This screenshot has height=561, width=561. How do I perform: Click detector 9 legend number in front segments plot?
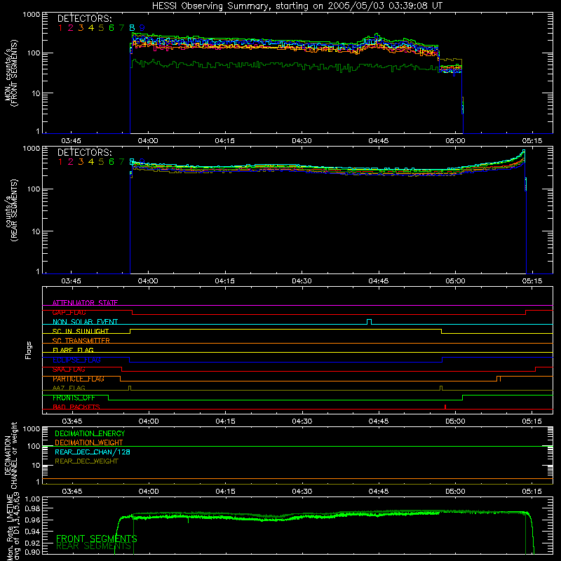(x=142, y=28)
